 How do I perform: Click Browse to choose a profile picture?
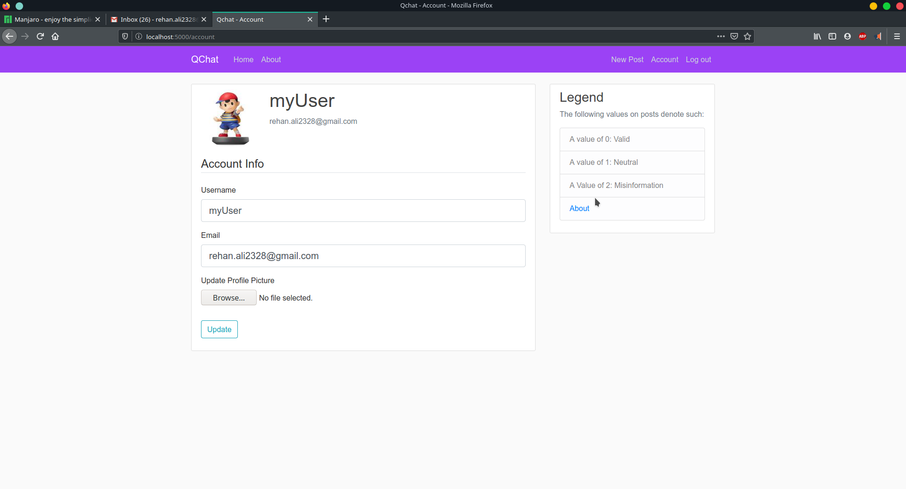pyautogui.click(x=229, y=298)
